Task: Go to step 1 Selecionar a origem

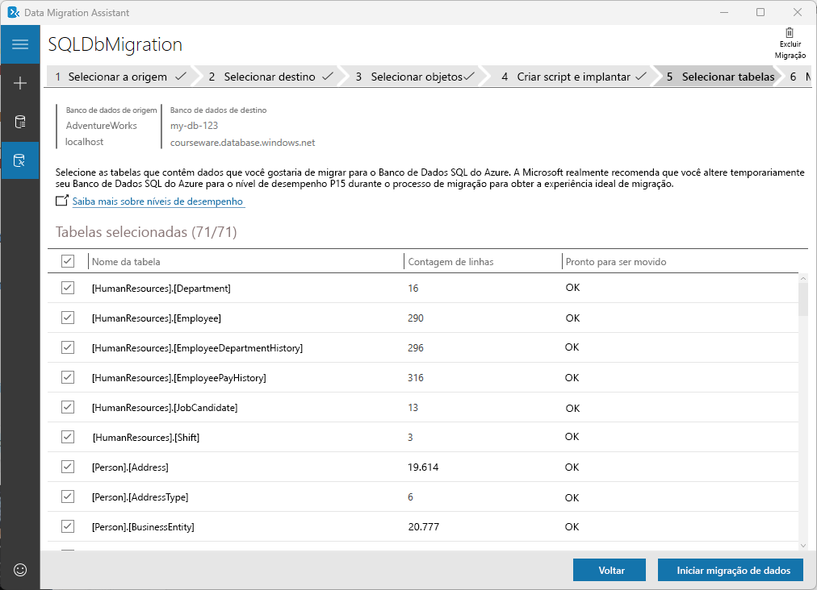Action: click(x=120, y=77)
